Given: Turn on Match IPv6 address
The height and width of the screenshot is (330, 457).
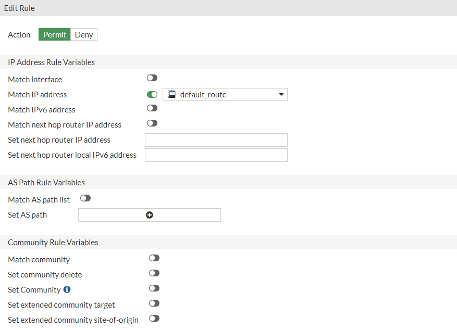Looking at the screenshot, I should pos(152,108).
